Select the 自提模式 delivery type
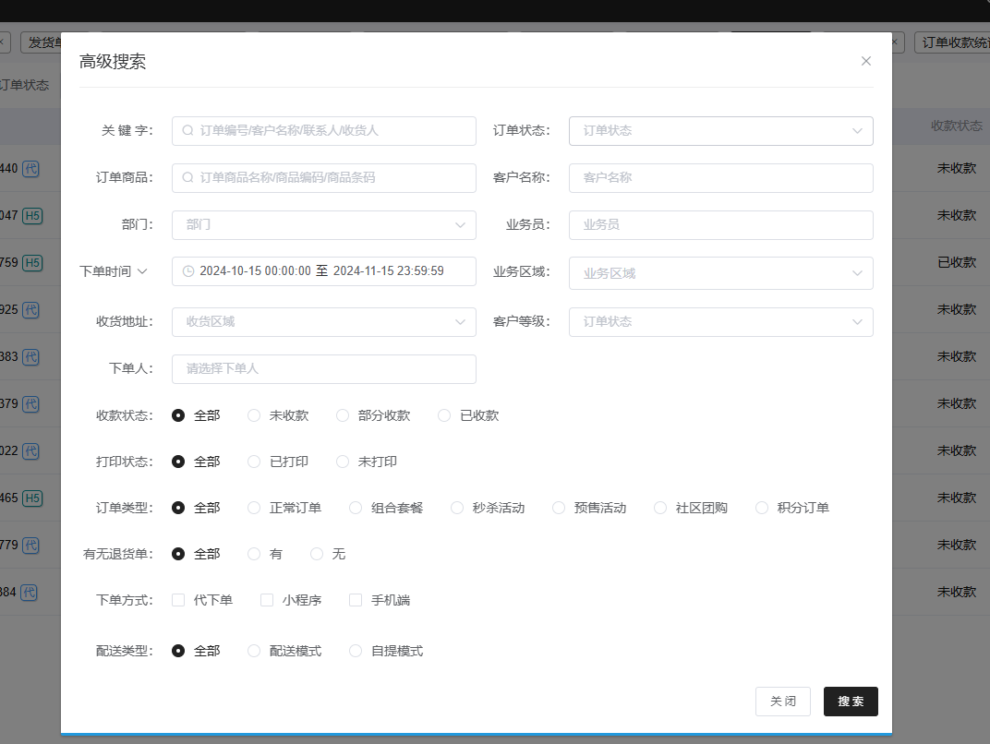Image resolution: width=990 pixels, height=744 pixels. [x=356, y=651]
